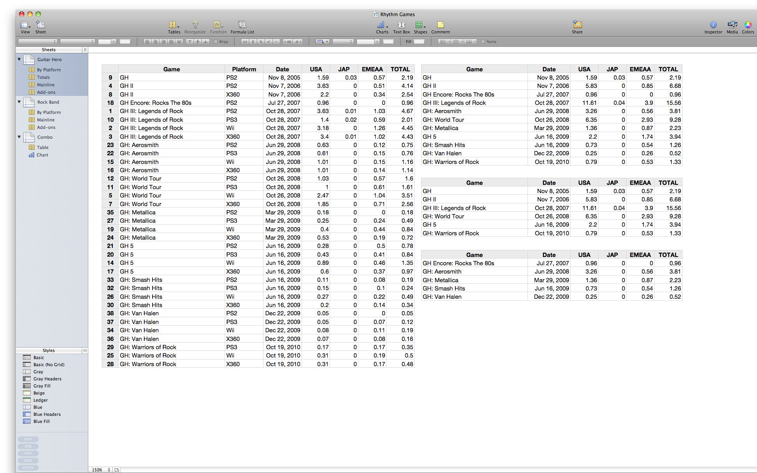Align cell text to bottom

[x=205, y=41]
